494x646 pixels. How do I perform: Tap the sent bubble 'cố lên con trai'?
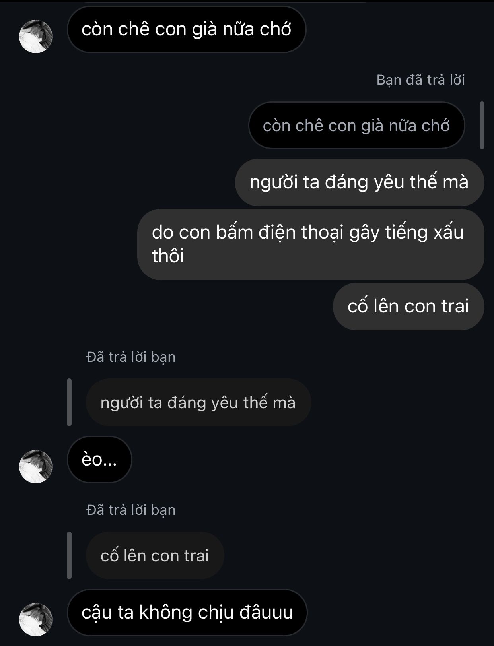pos(408,307)
